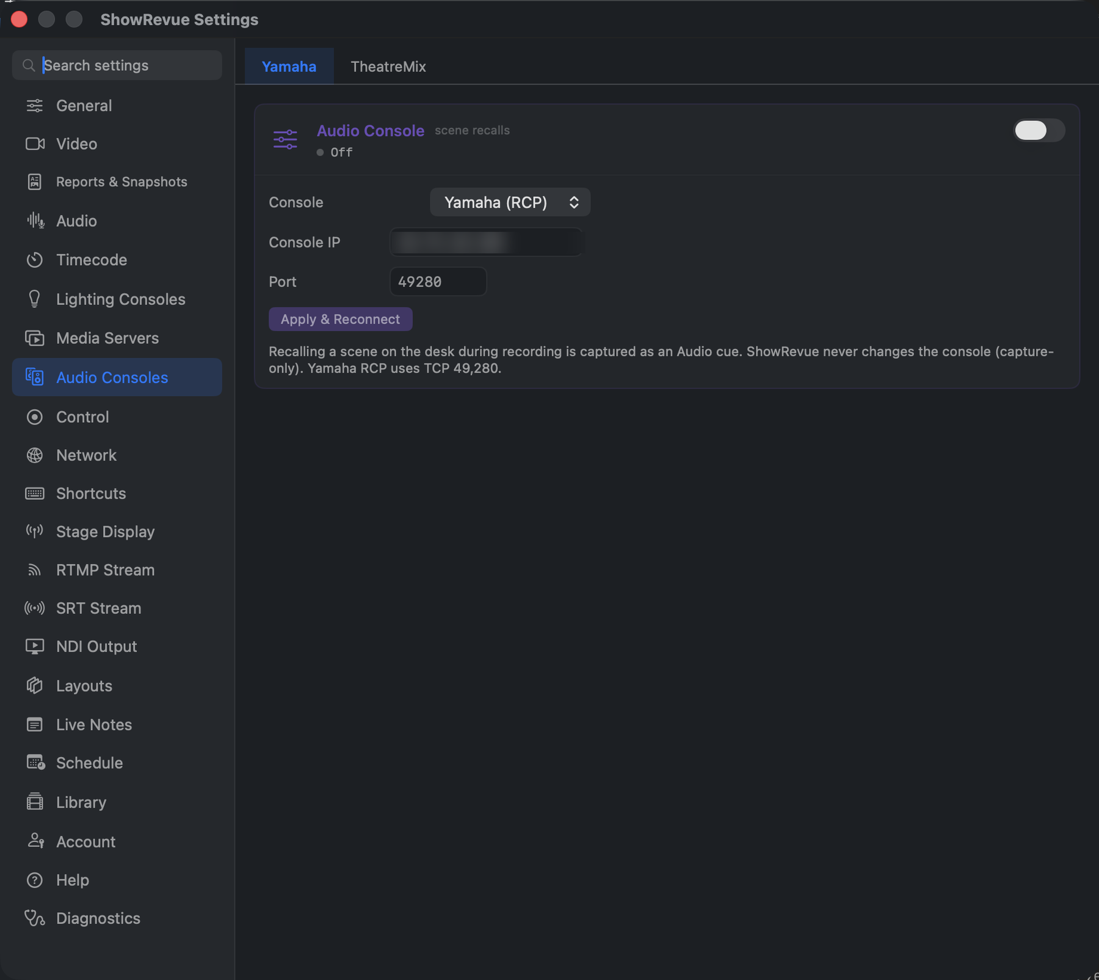1099x980 pixels.
Task: Select Schedule in the sidebar
Action: [x=117, y=762]
